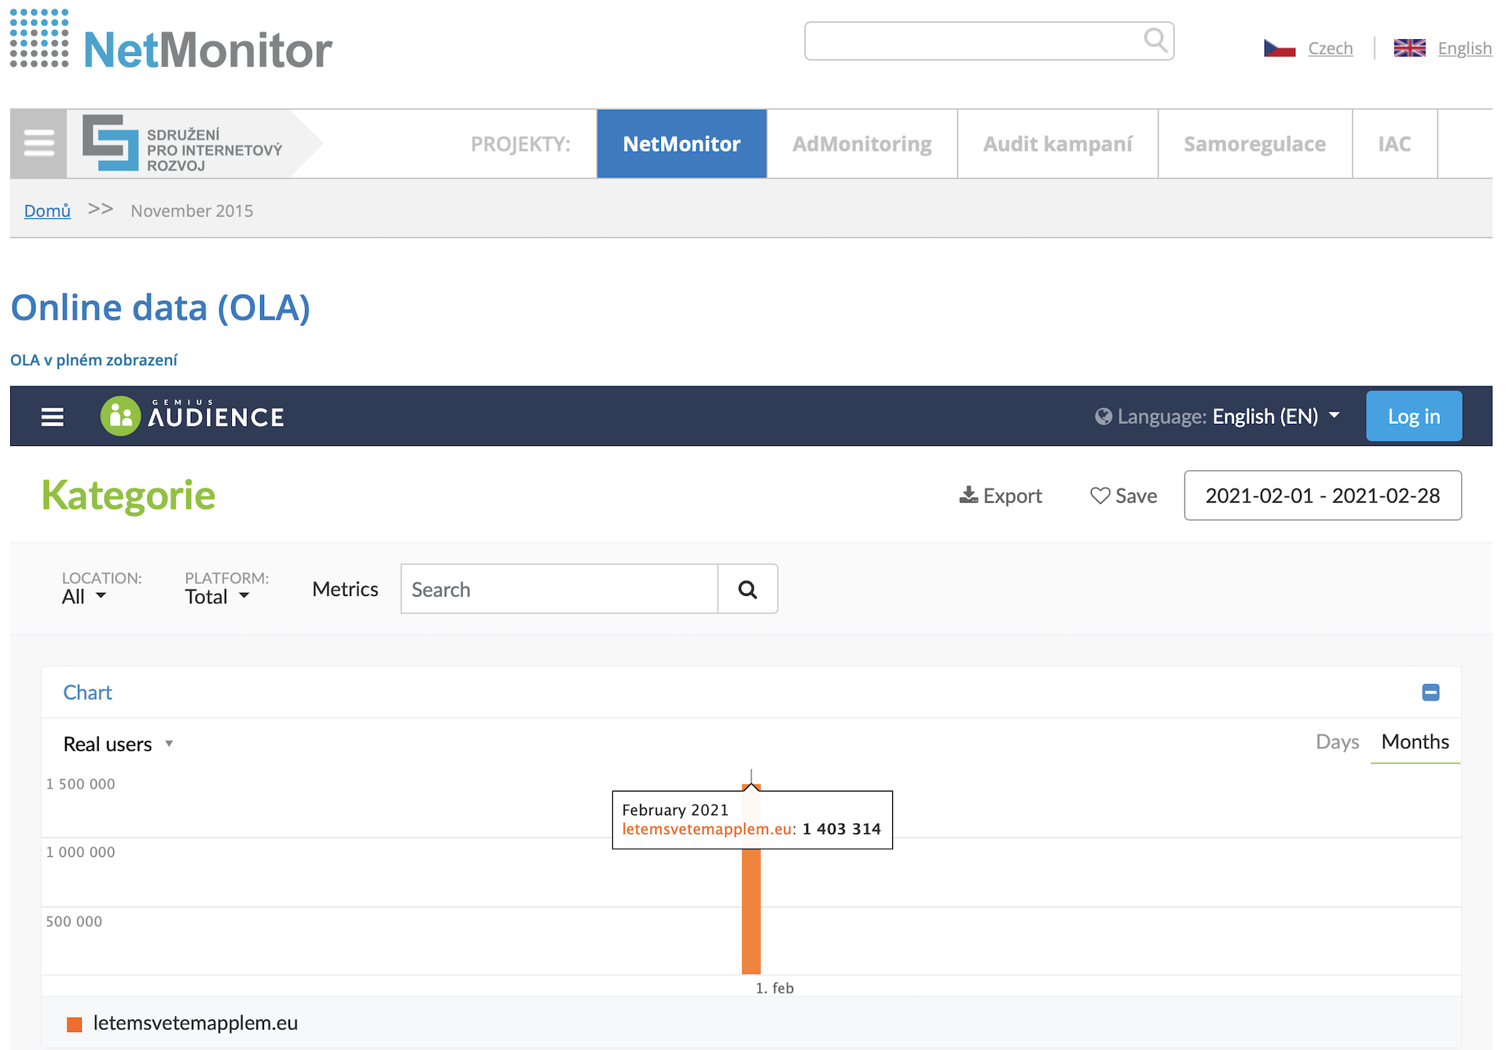Collapse the Chart panel with minus icon

point(1430,692)
